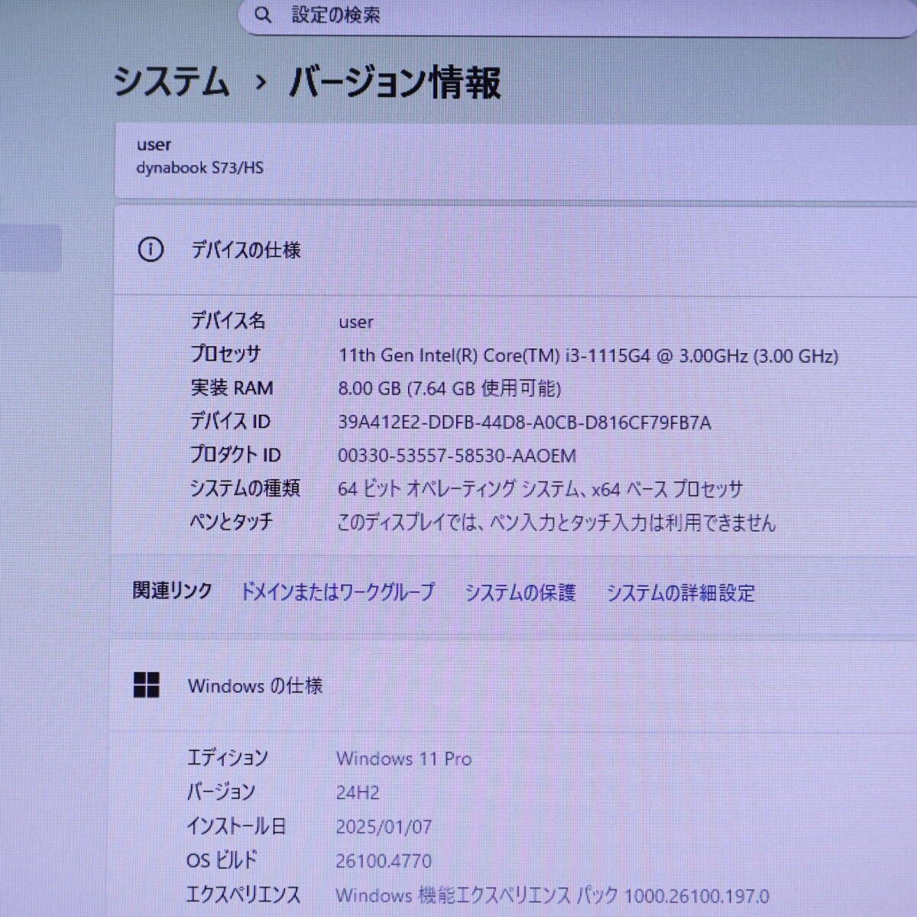Click the インストール日 label
917x917 pixels.
237,826
